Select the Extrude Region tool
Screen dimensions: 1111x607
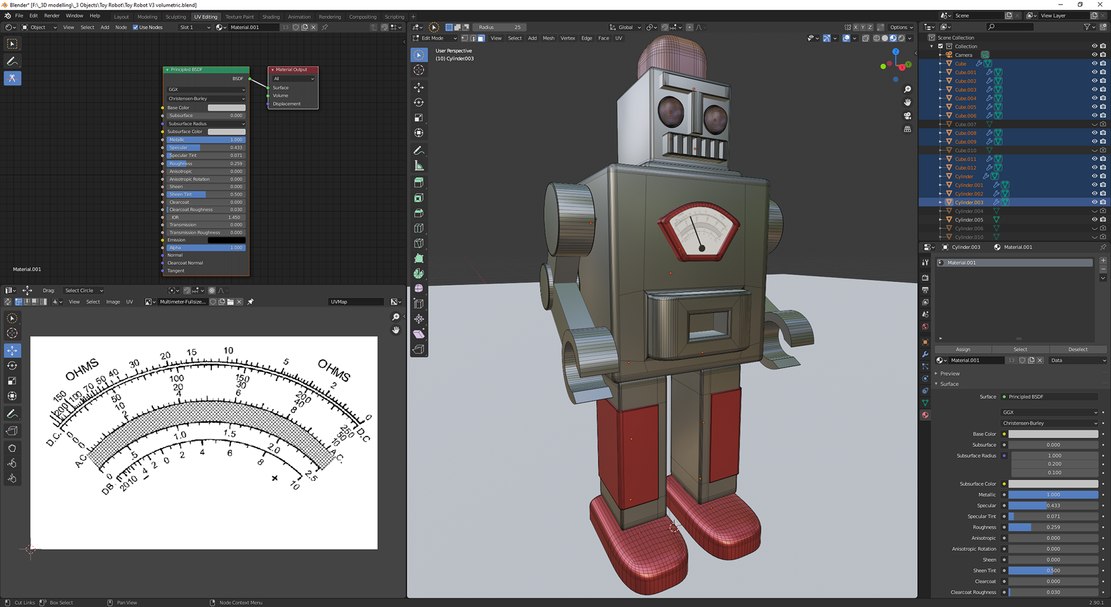coord(419,183)
